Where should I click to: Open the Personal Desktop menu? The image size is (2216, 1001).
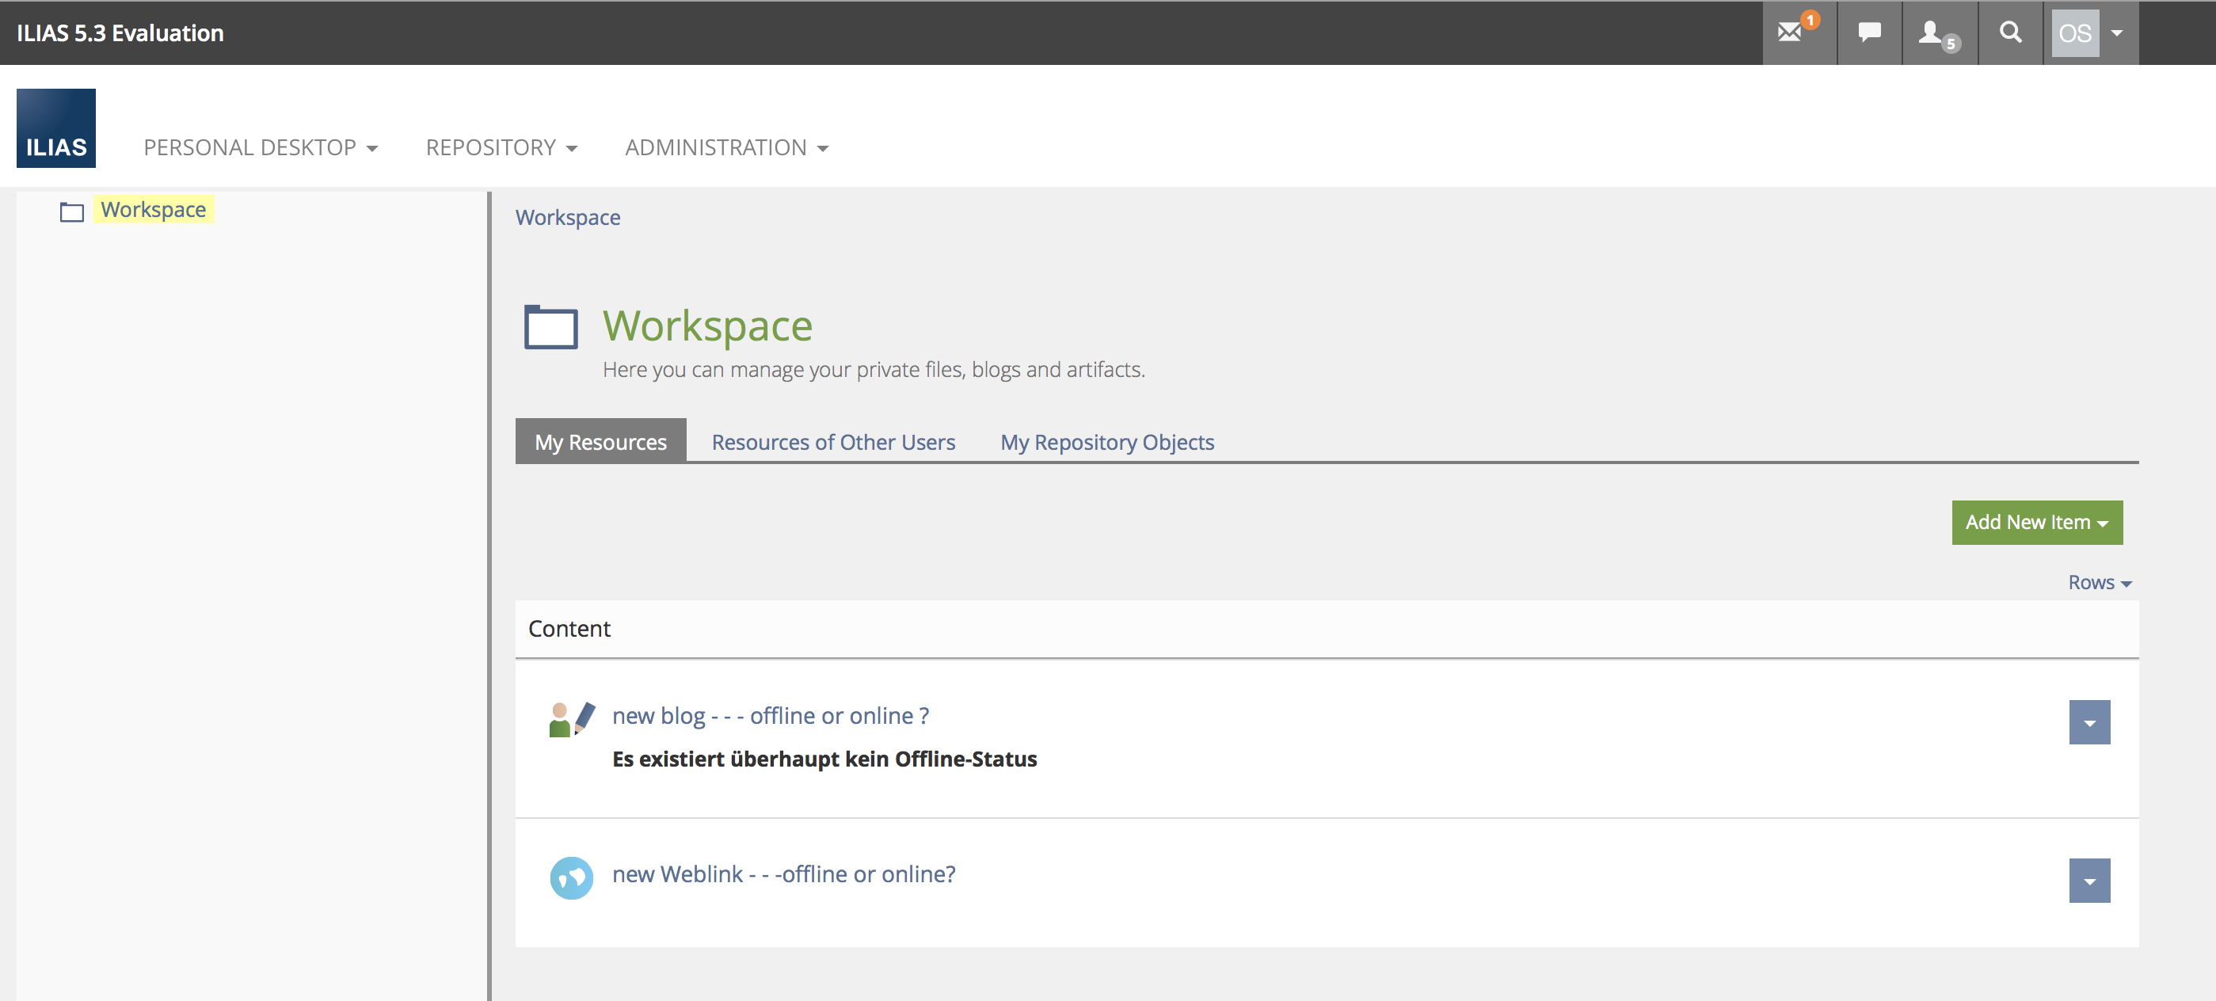[260, 147]
